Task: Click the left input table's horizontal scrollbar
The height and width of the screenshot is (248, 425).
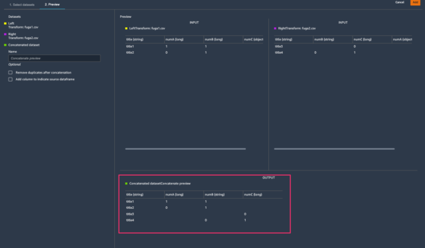Action: [x=185, y=149]
